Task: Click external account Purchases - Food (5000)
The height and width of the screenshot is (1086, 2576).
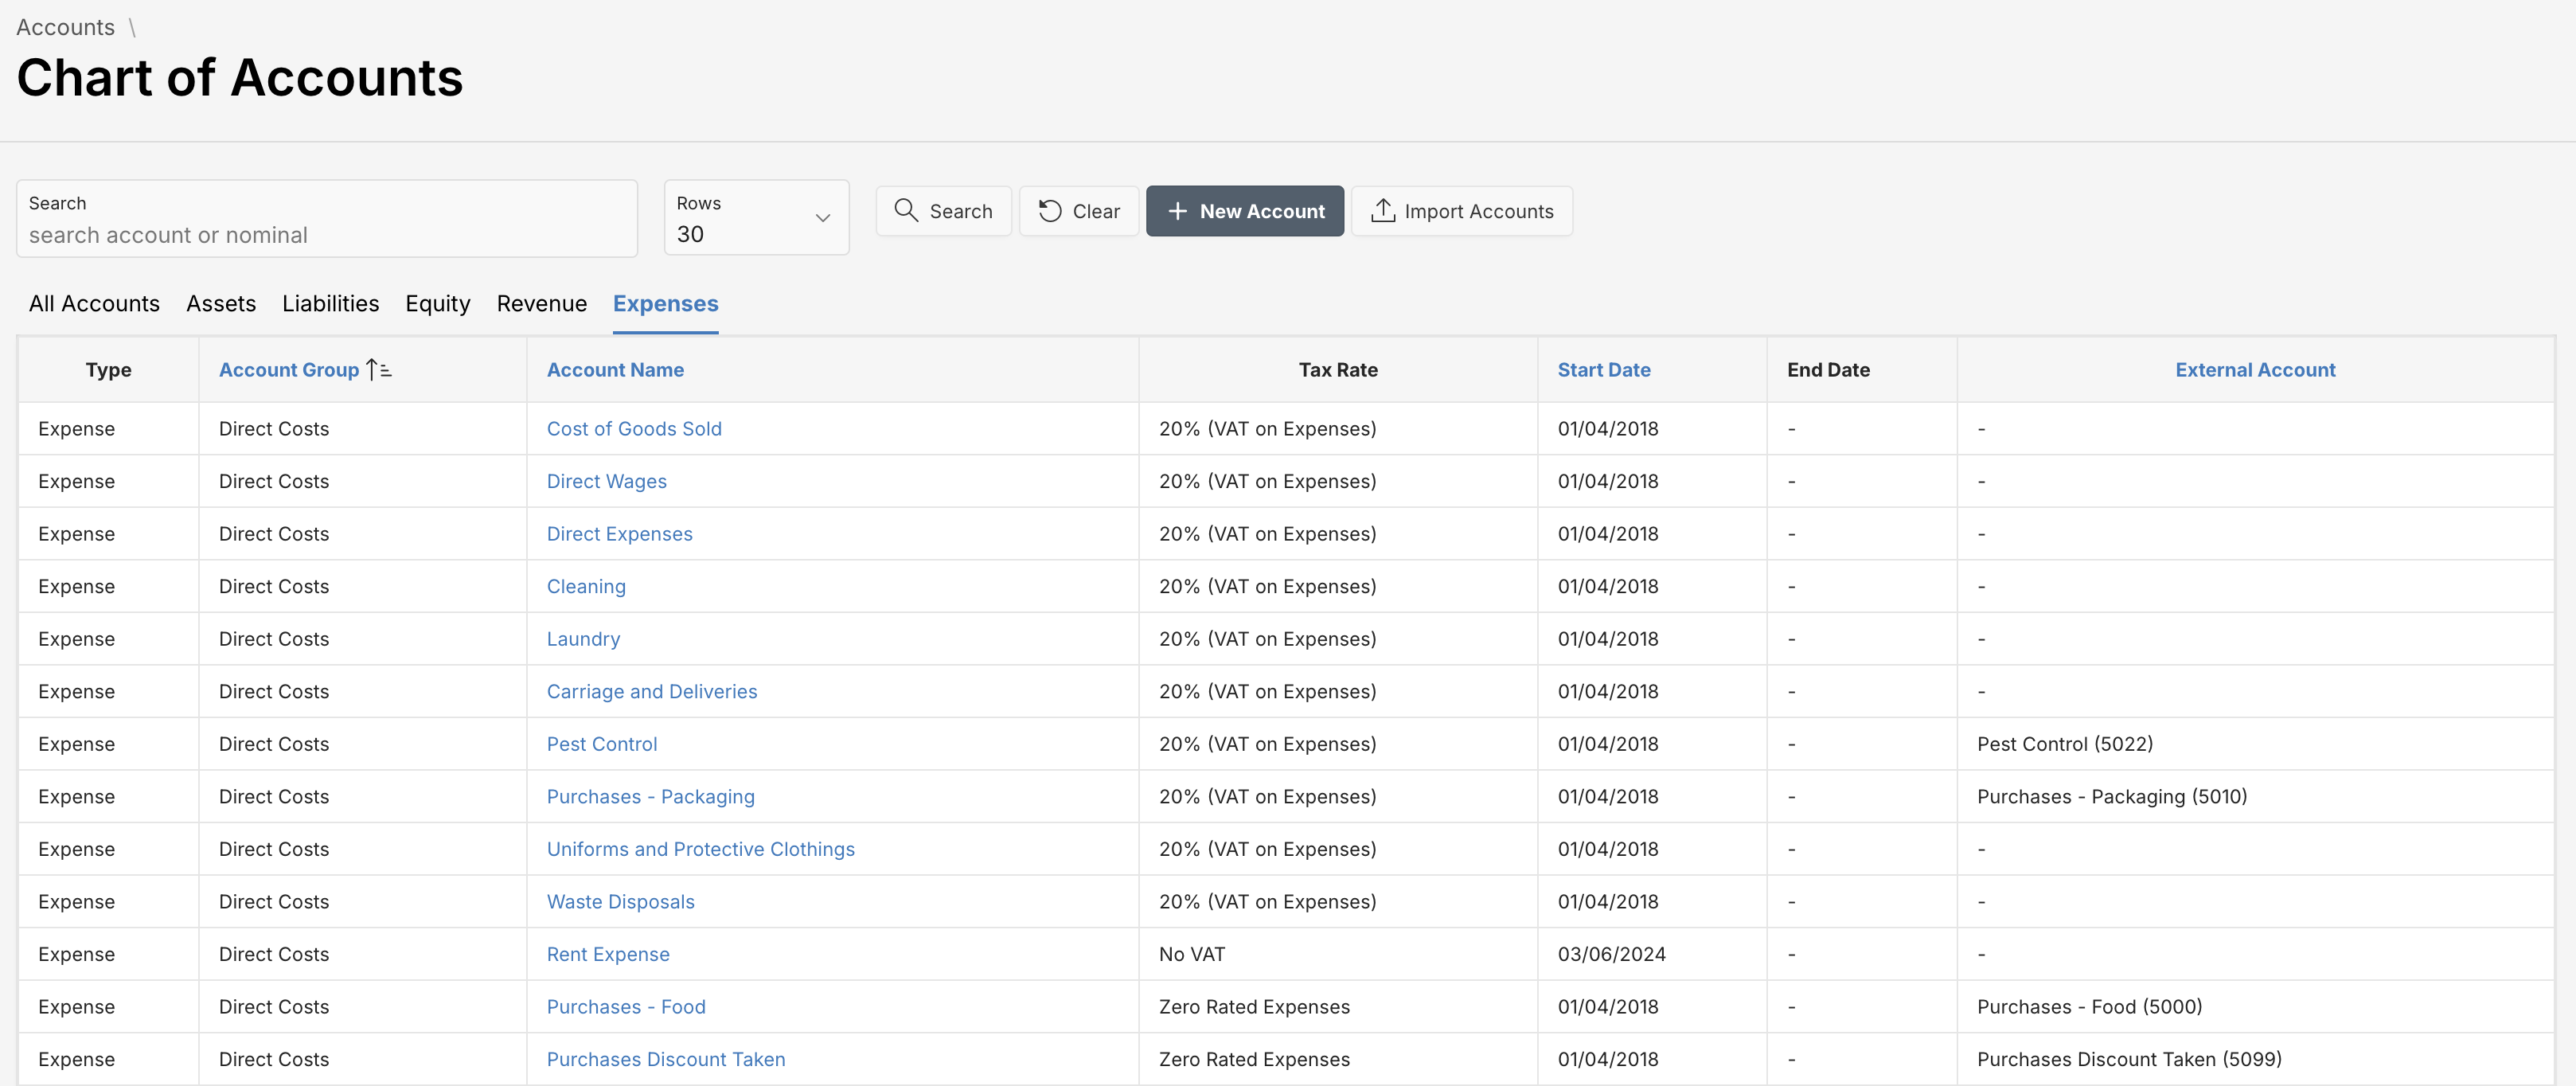Action: [2089, 1007]
